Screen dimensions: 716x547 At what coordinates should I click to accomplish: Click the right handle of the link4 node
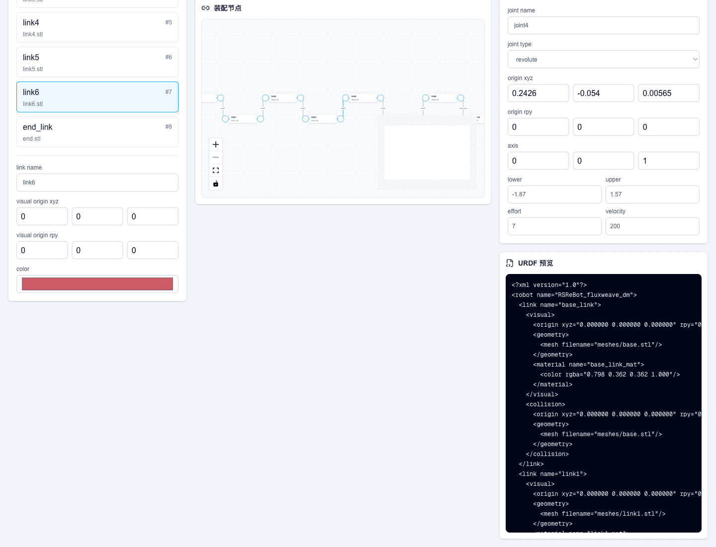click(380, 98)
